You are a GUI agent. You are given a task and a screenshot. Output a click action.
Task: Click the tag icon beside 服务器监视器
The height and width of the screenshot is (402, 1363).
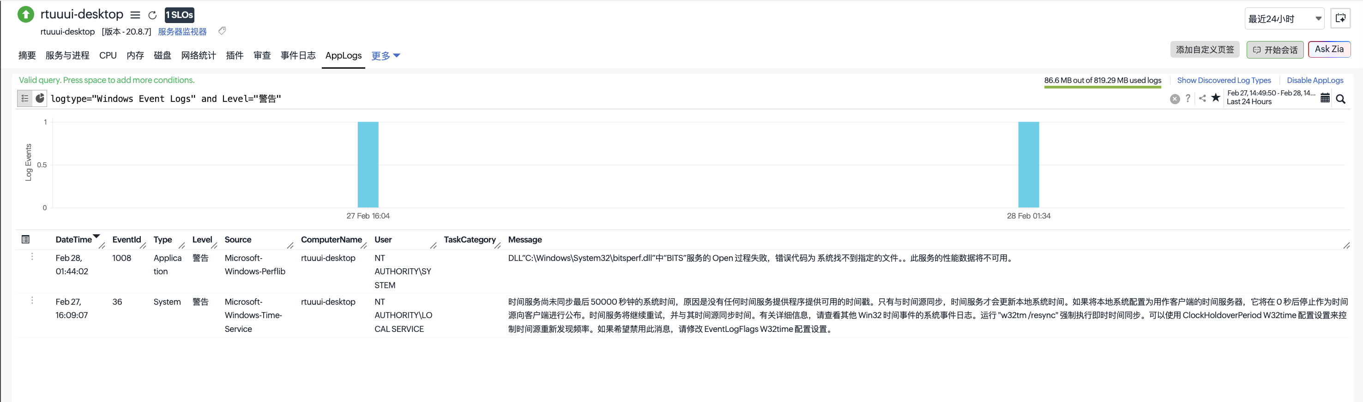tap(222, 31)
